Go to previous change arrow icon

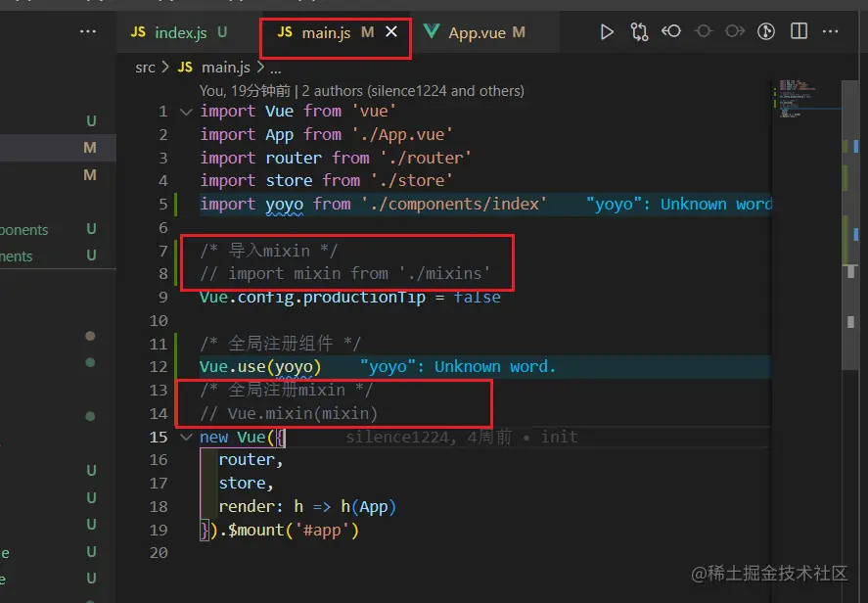(x=671, y=31)
